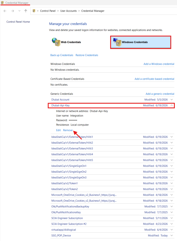Select Credential Manager in the breadcrumb
This screenshot has height=241, width=177.
[93, 11]
